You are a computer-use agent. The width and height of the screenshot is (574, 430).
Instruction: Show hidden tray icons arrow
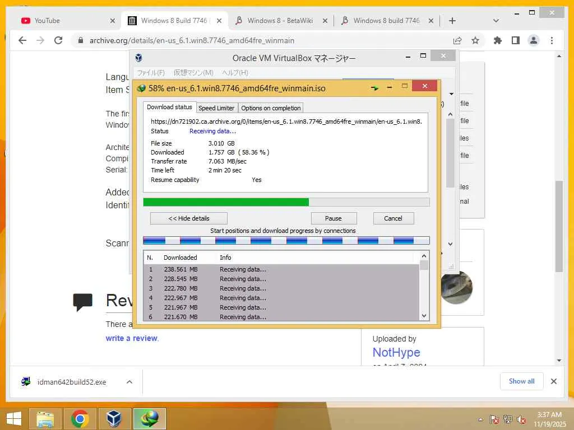(x=480, y=419)
